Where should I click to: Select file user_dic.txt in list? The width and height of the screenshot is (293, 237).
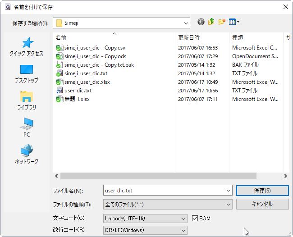tap(78, 91)
